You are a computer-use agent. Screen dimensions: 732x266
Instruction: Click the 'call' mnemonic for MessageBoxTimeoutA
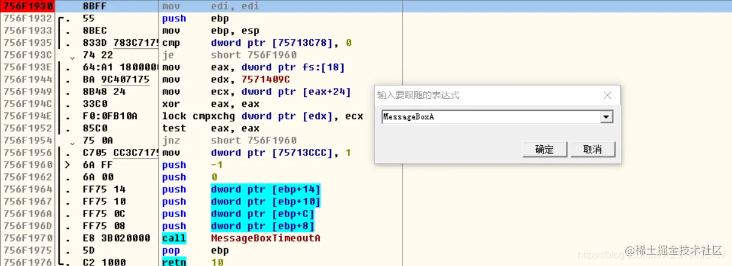[x=174, y=238]
